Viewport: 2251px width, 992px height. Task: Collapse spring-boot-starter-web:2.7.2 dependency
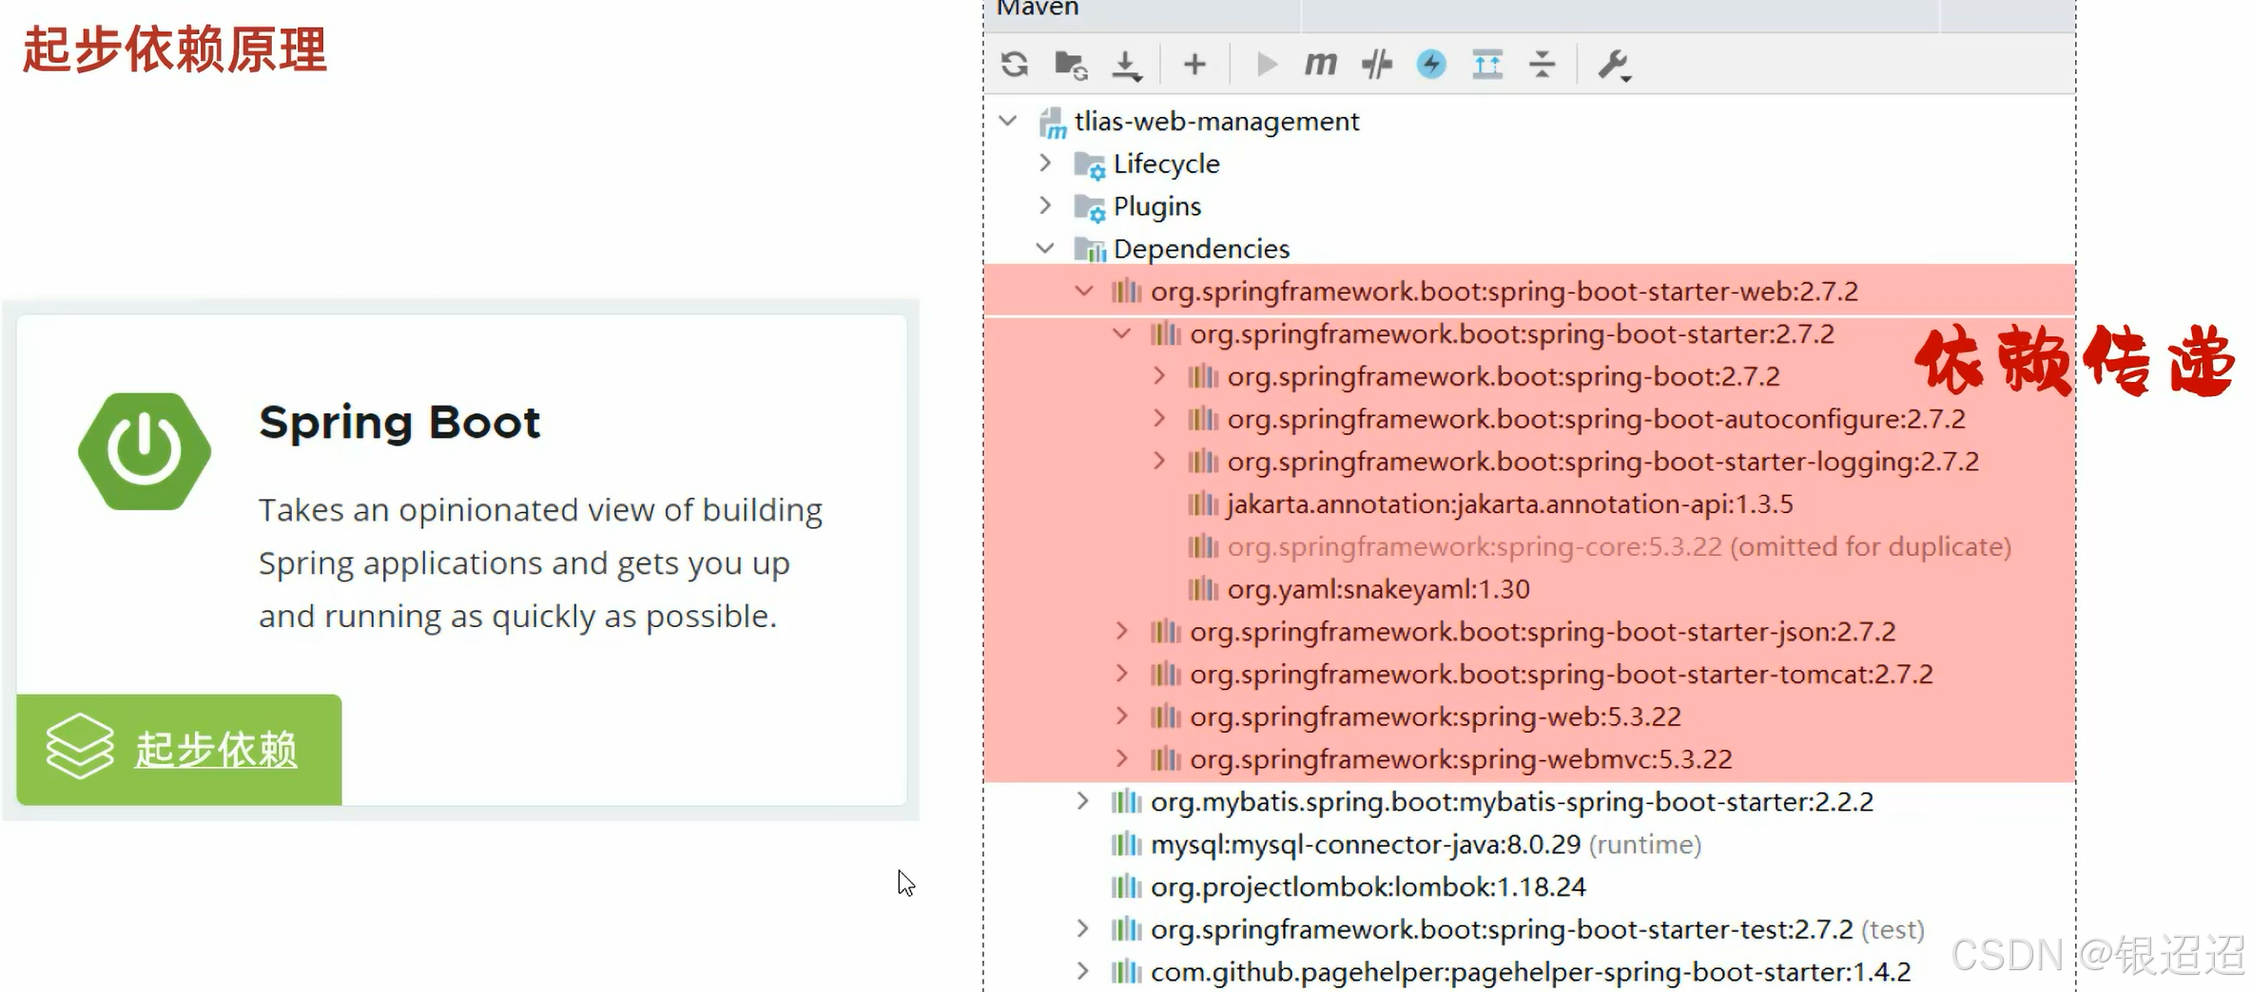point(1083,291)
